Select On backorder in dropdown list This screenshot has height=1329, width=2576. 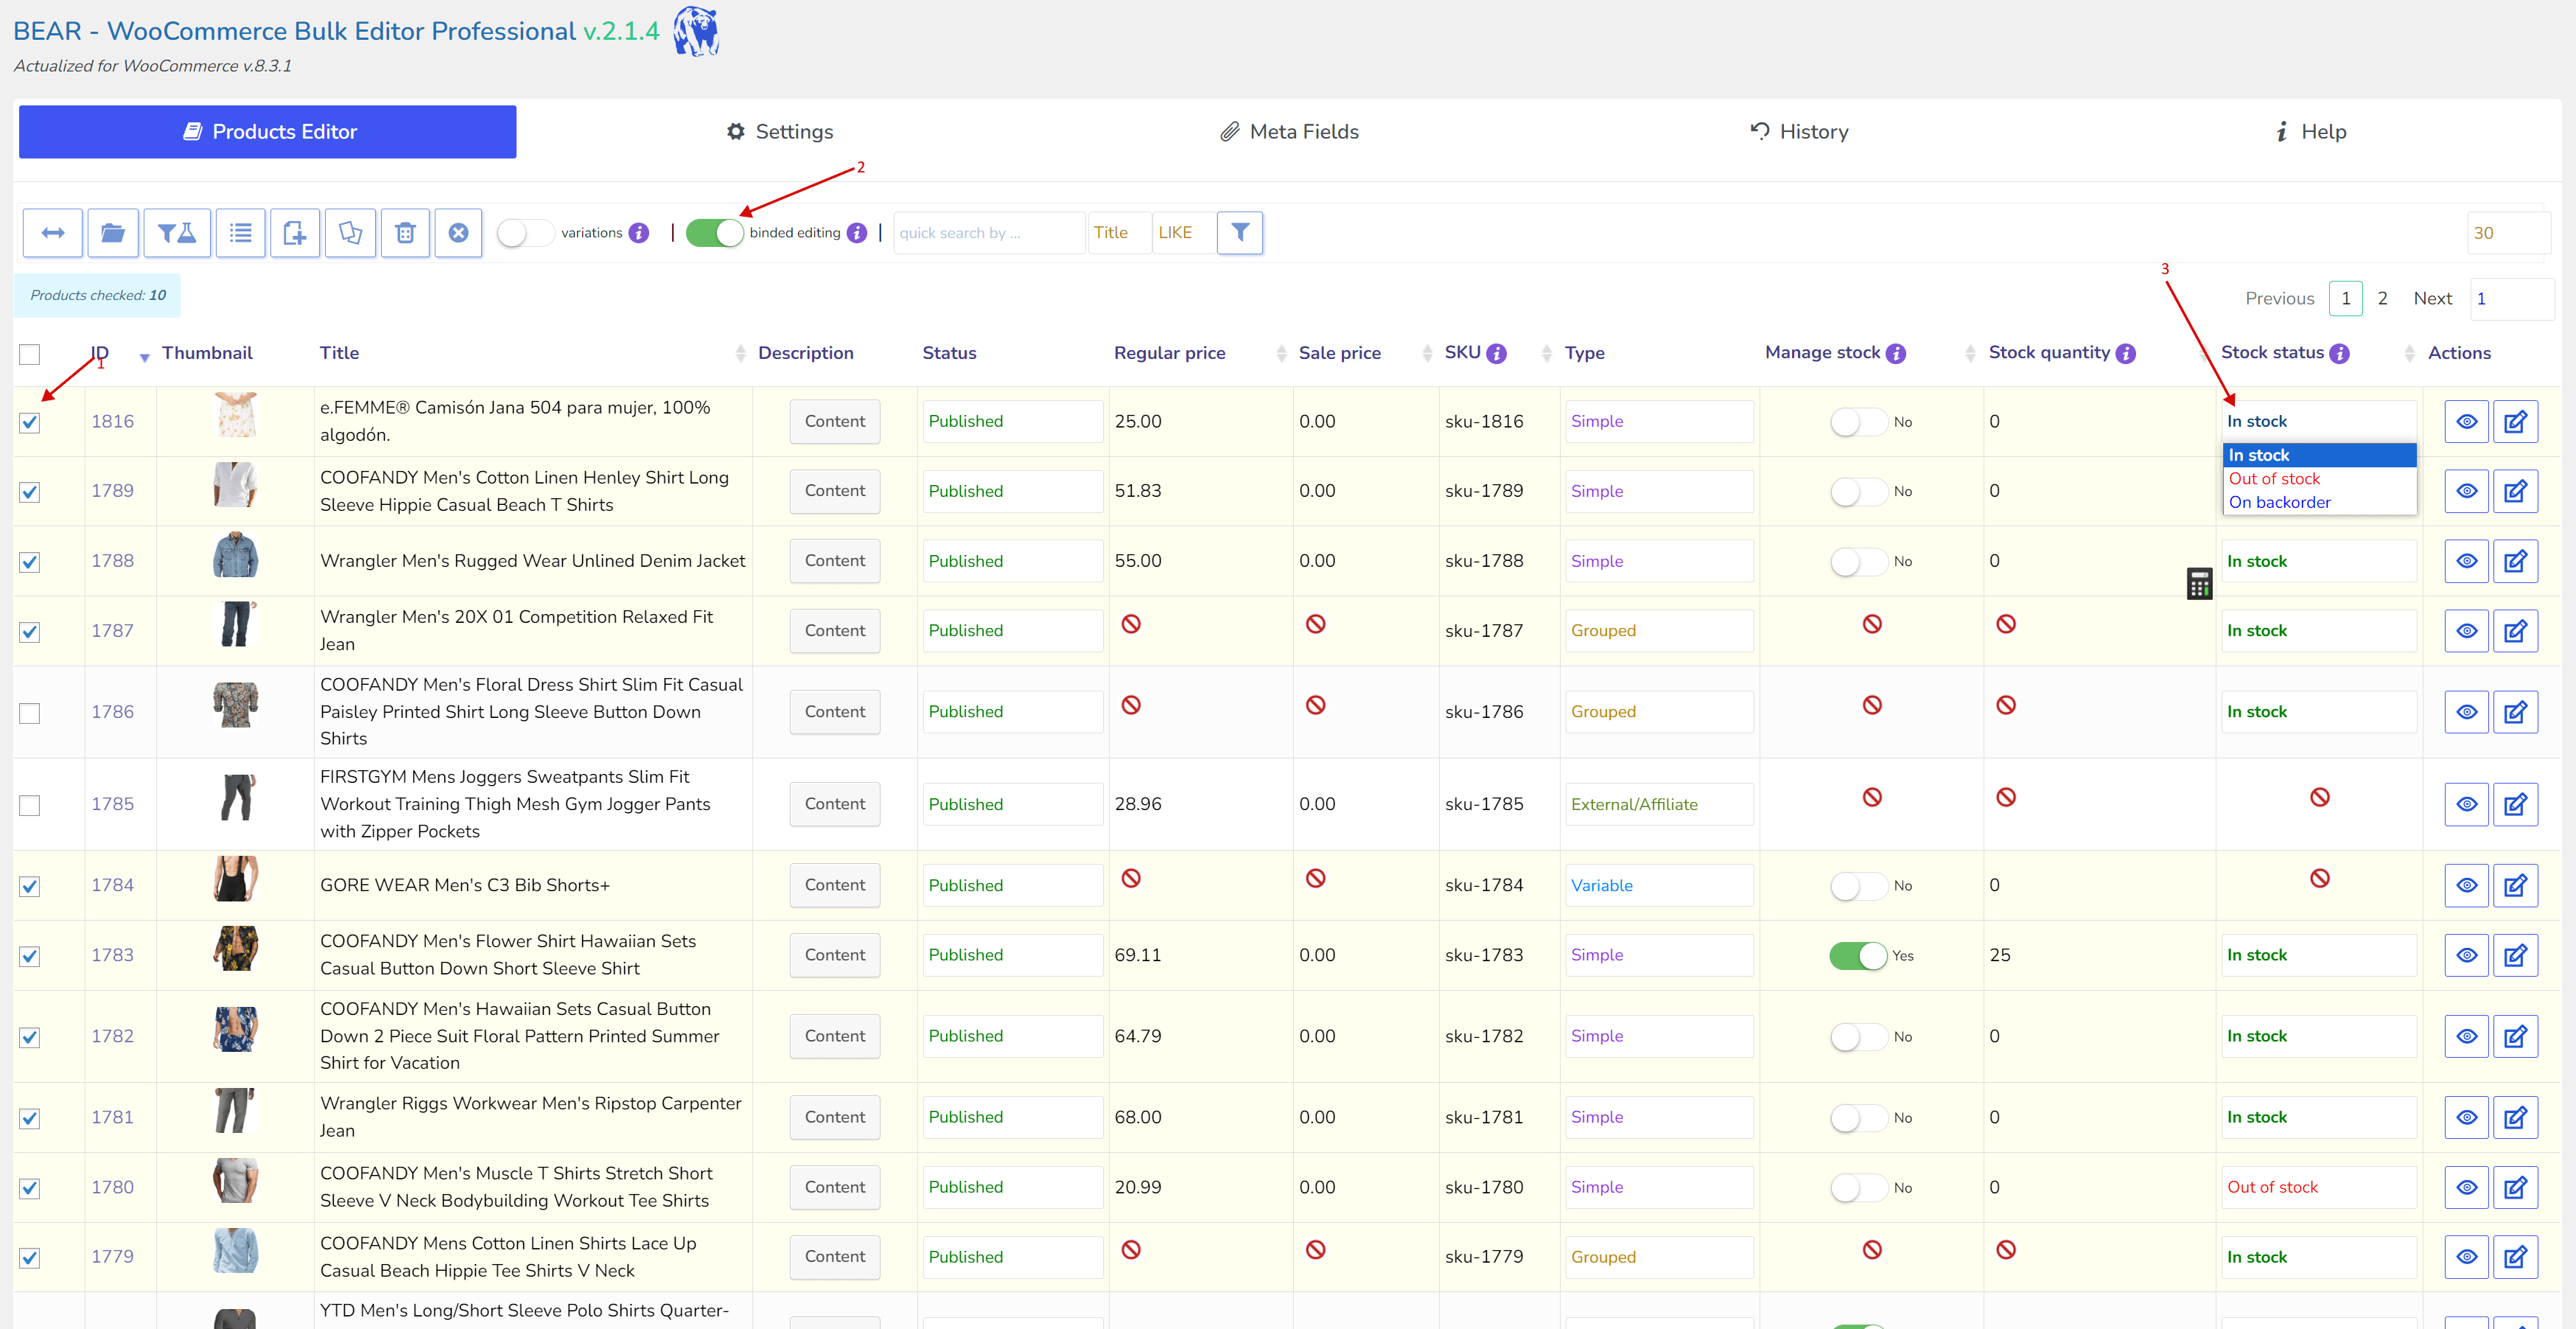pyautogui.click(x=2319, y=503)
